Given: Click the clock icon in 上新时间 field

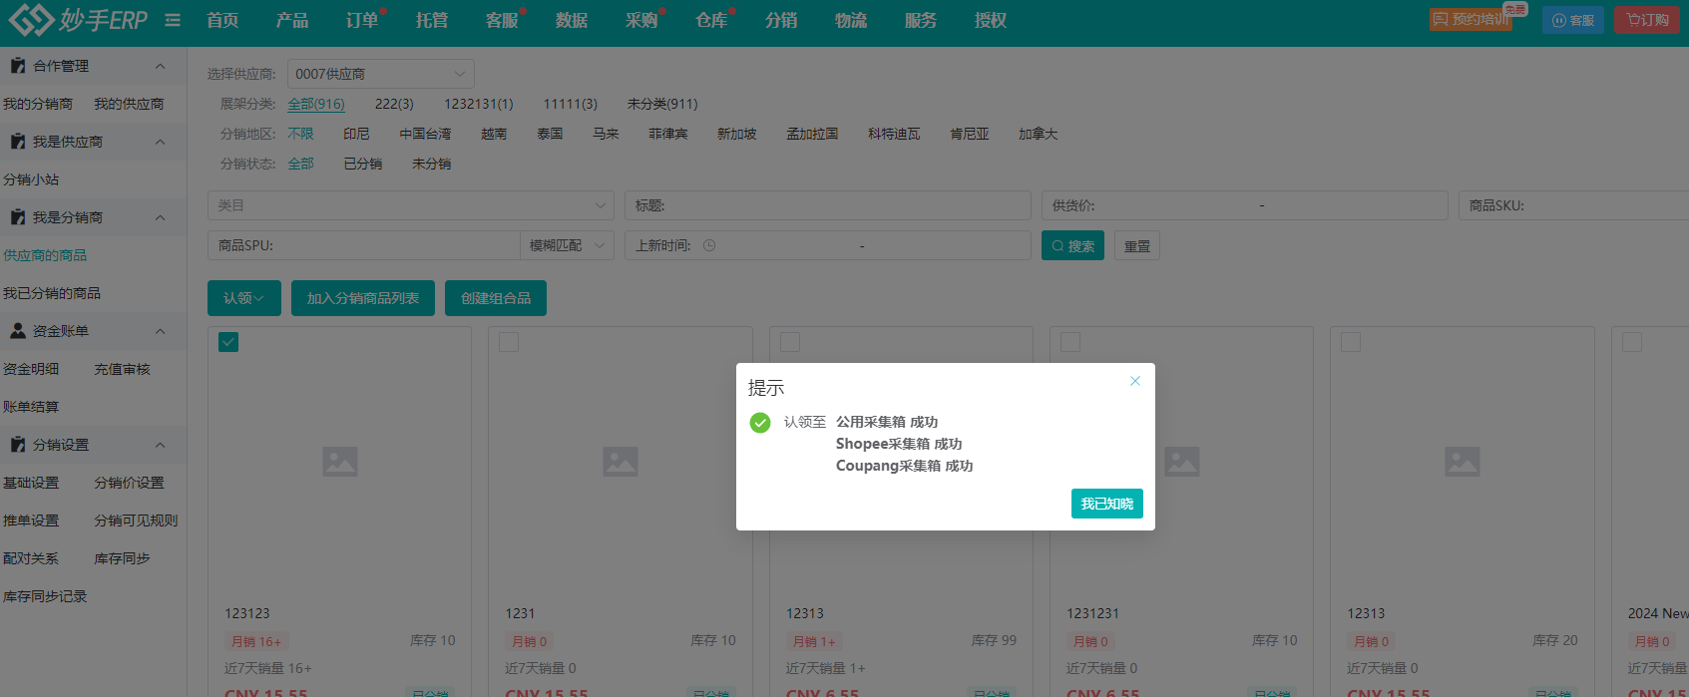Looking at the screenshot, I should [x=709, y=245].
